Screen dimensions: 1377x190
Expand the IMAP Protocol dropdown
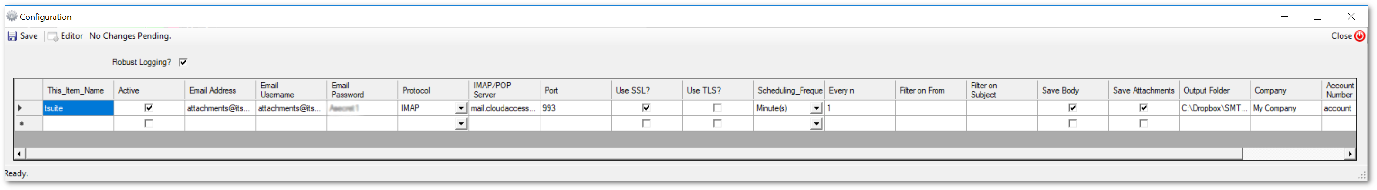click(x=461, y=108)
